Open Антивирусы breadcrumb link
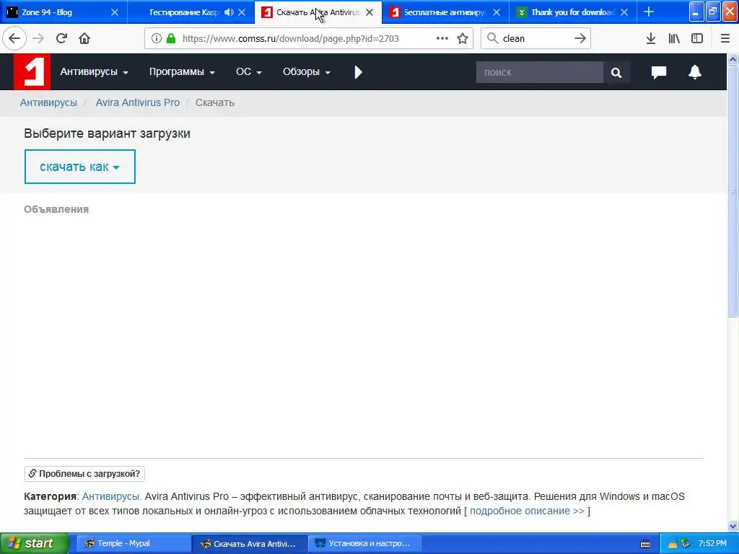 click(x=48, y=102)
